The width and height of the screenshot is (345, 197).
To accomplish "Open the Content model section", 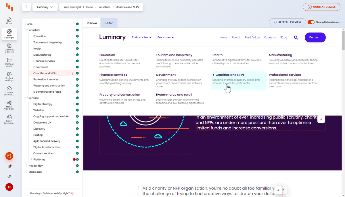I will (x=9, y=62).
